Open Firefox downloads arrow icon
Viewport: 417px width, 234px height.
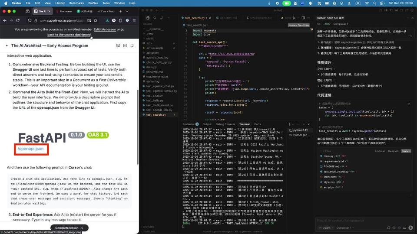(x=107, y=20)
